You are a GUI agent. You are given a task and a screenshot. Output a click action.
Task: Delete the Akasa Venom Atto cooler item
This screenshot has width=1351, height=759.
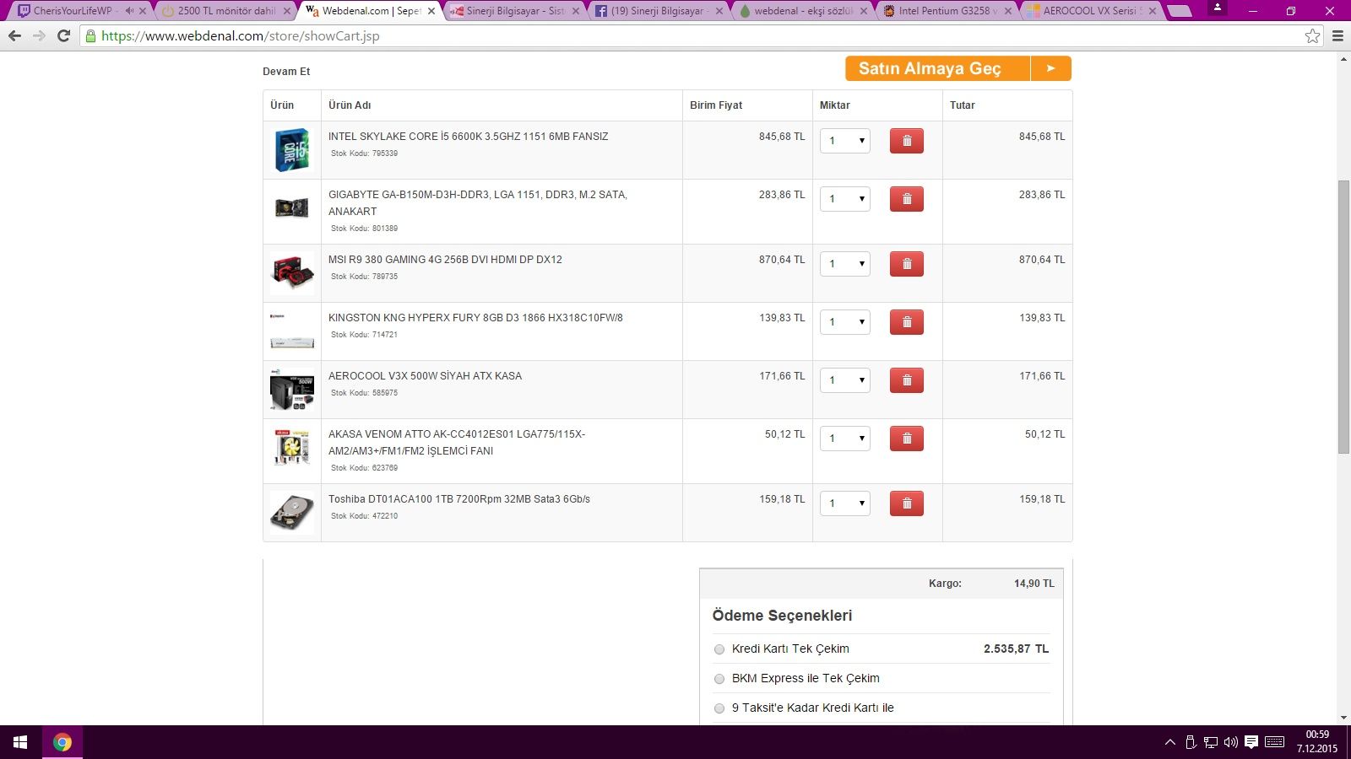click(906, 439)
